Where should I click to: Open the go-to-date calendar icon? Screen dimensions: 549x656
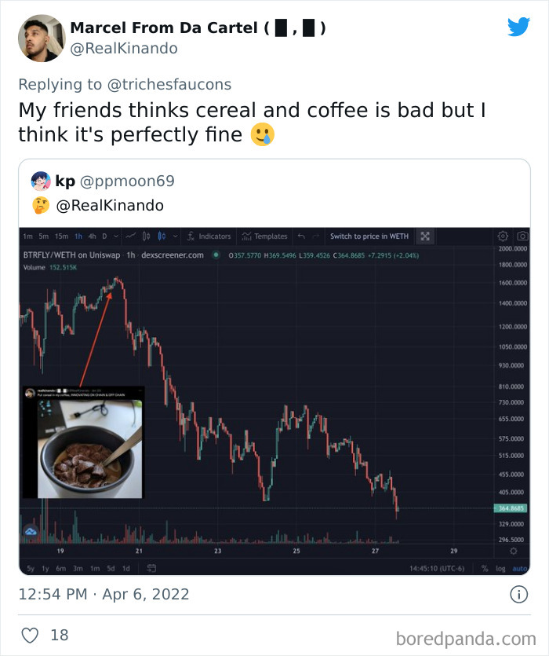pos(151,568)
